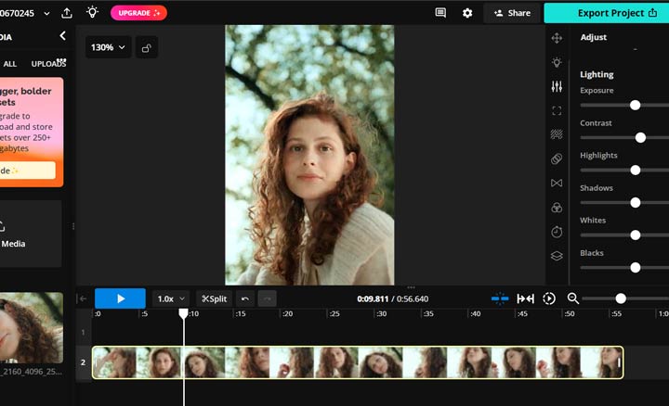
Task: Adjust the Whites slider handle
Action: tap(636, 235)
